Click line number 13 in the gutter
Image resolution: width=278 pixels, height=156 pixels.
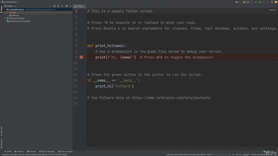(x=75, y=81)
